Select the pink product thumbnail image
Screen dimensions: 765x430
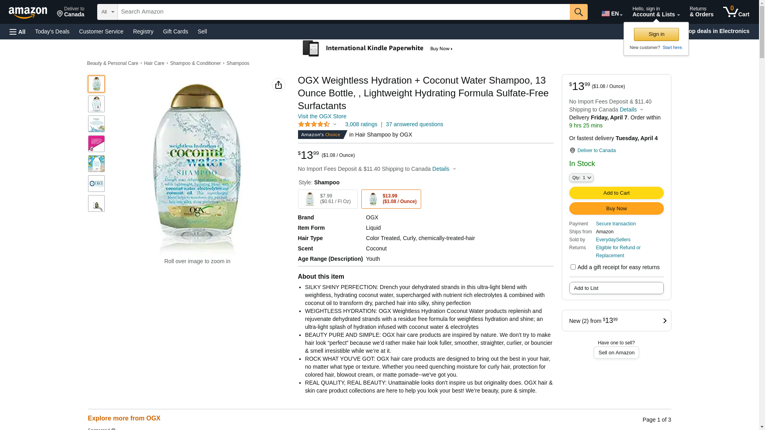(96, 144)
